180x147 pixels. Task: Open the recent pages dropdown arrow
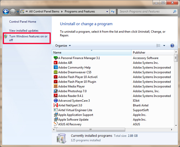(x=18, y=12)
